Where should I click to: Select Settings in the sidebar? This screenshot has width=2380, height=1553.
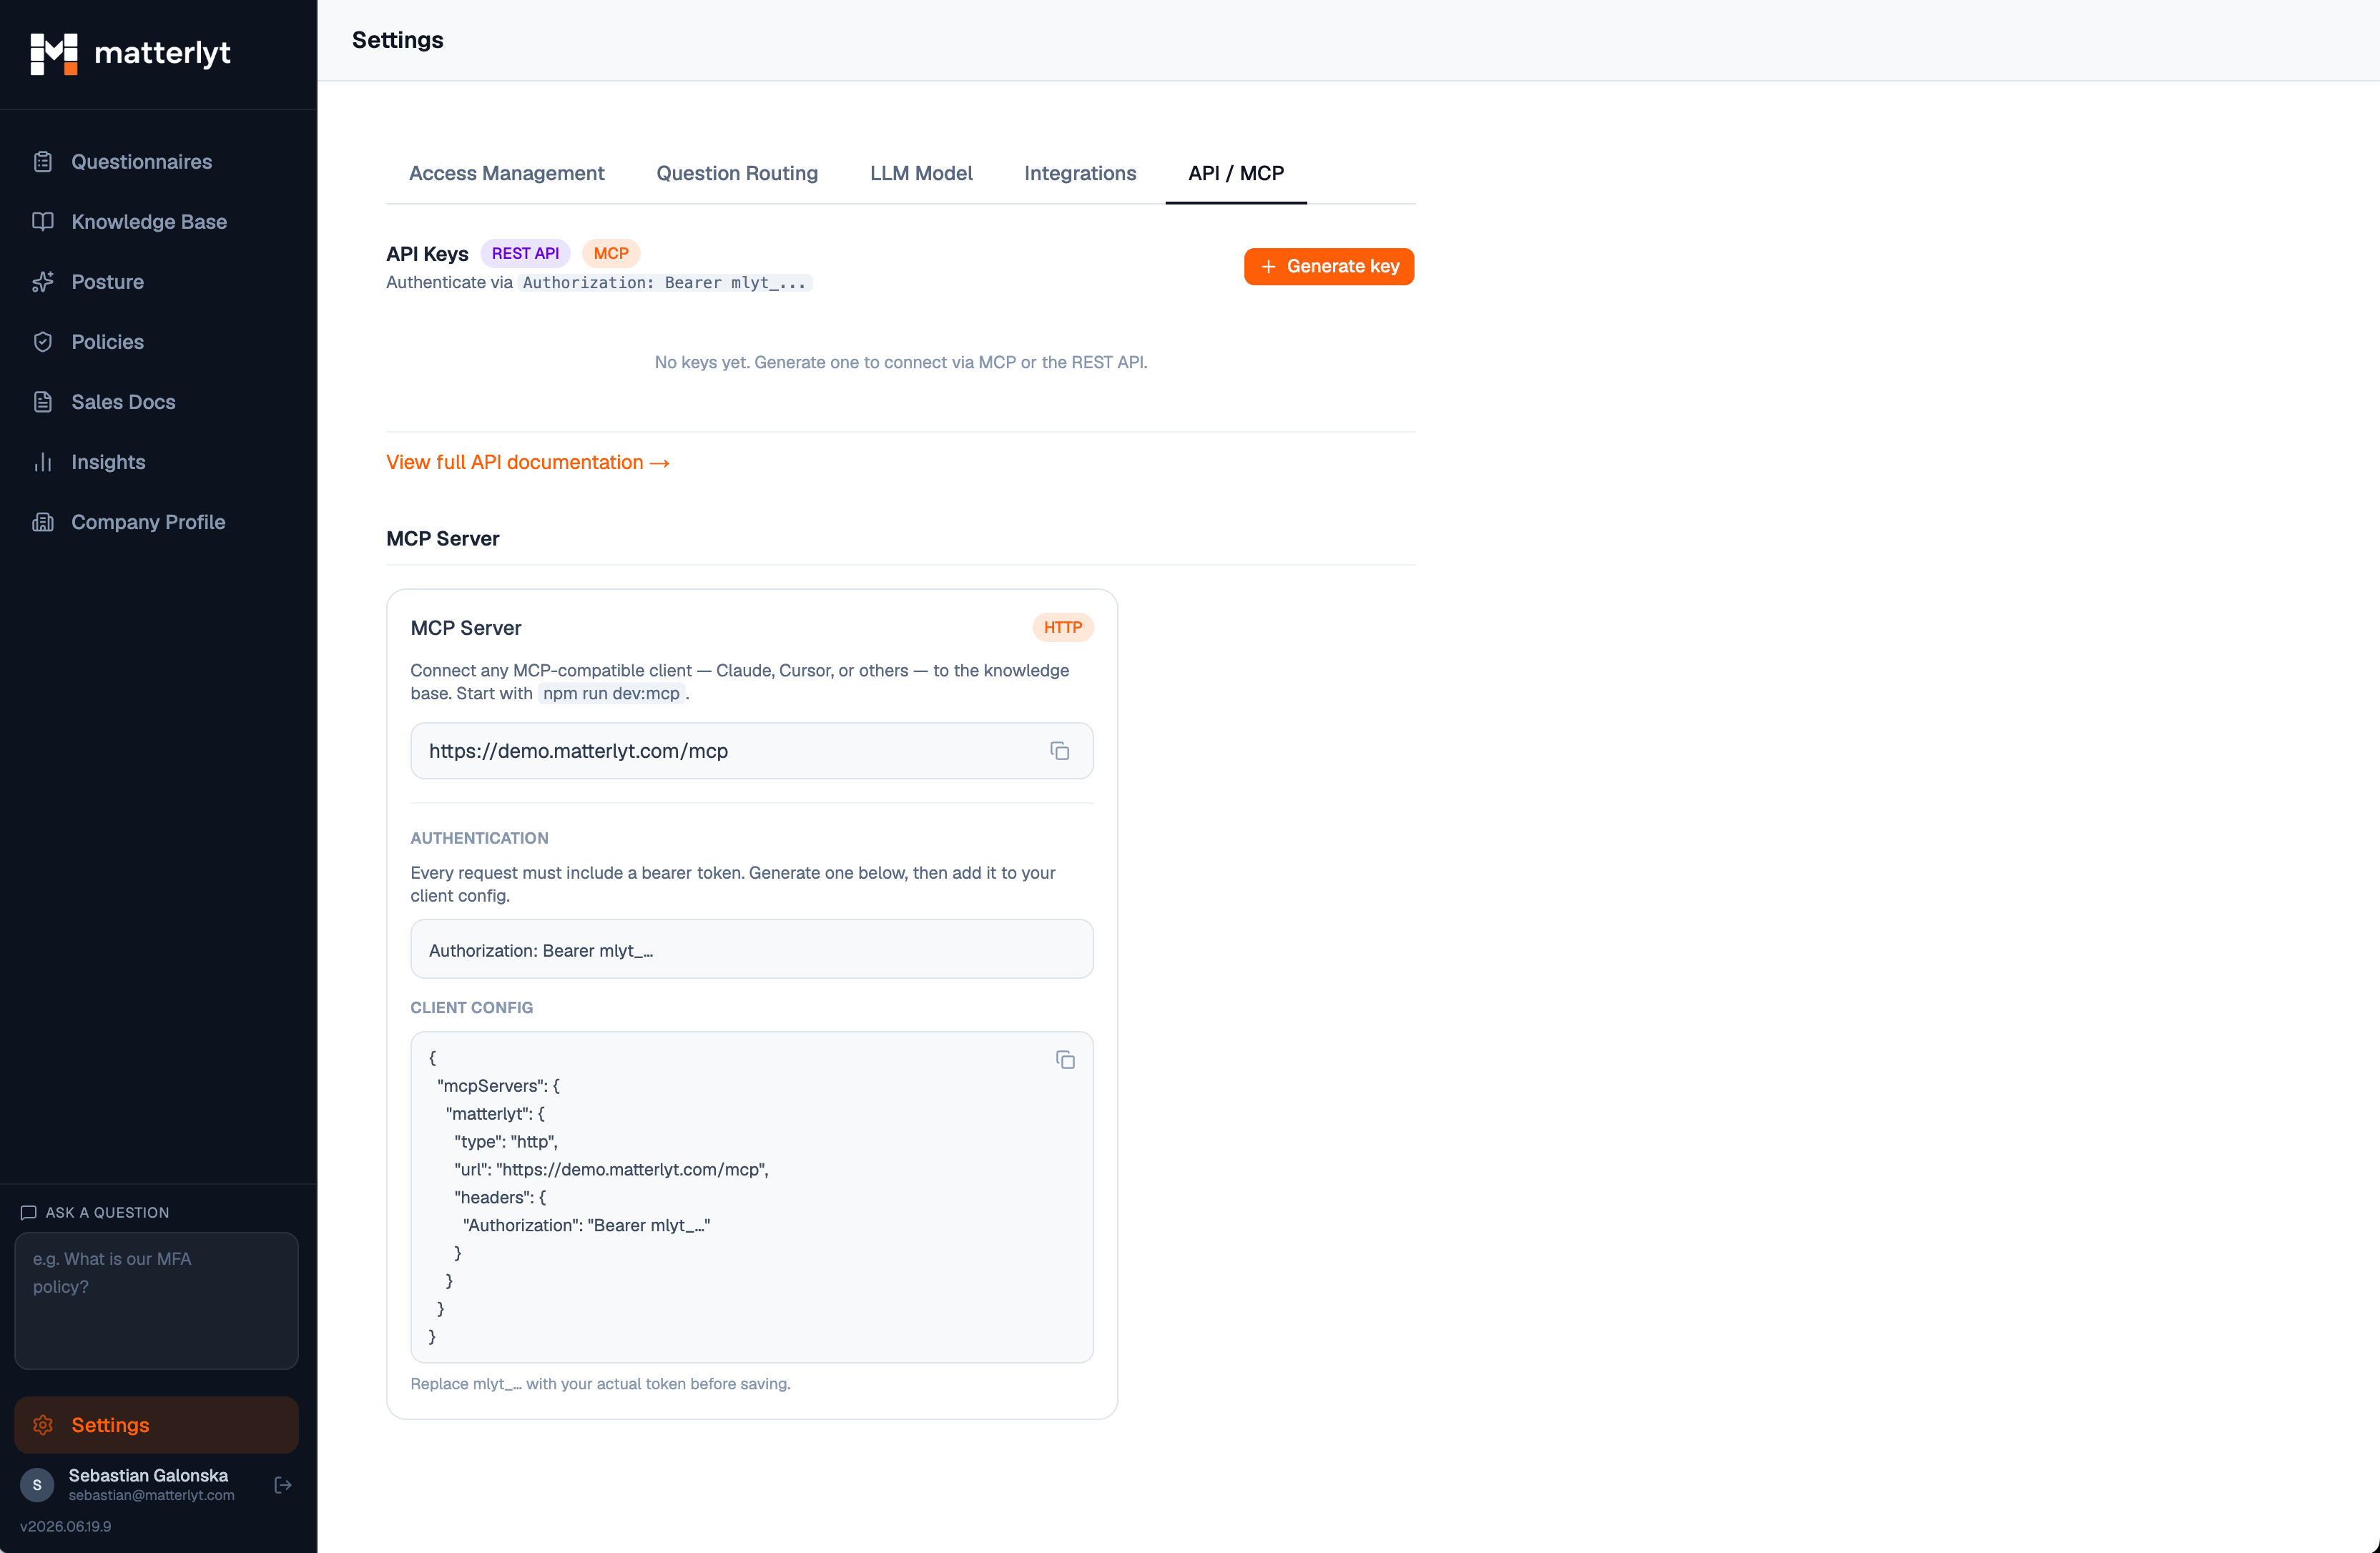tap(157, 1425)
